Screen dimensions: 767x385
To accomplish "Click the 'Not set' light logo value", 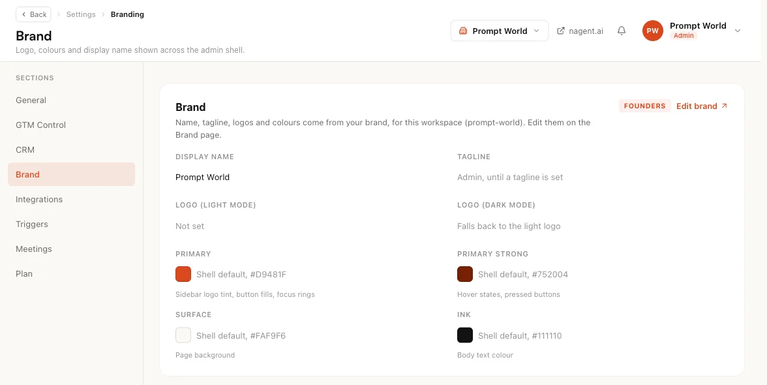I will point(190,226).
